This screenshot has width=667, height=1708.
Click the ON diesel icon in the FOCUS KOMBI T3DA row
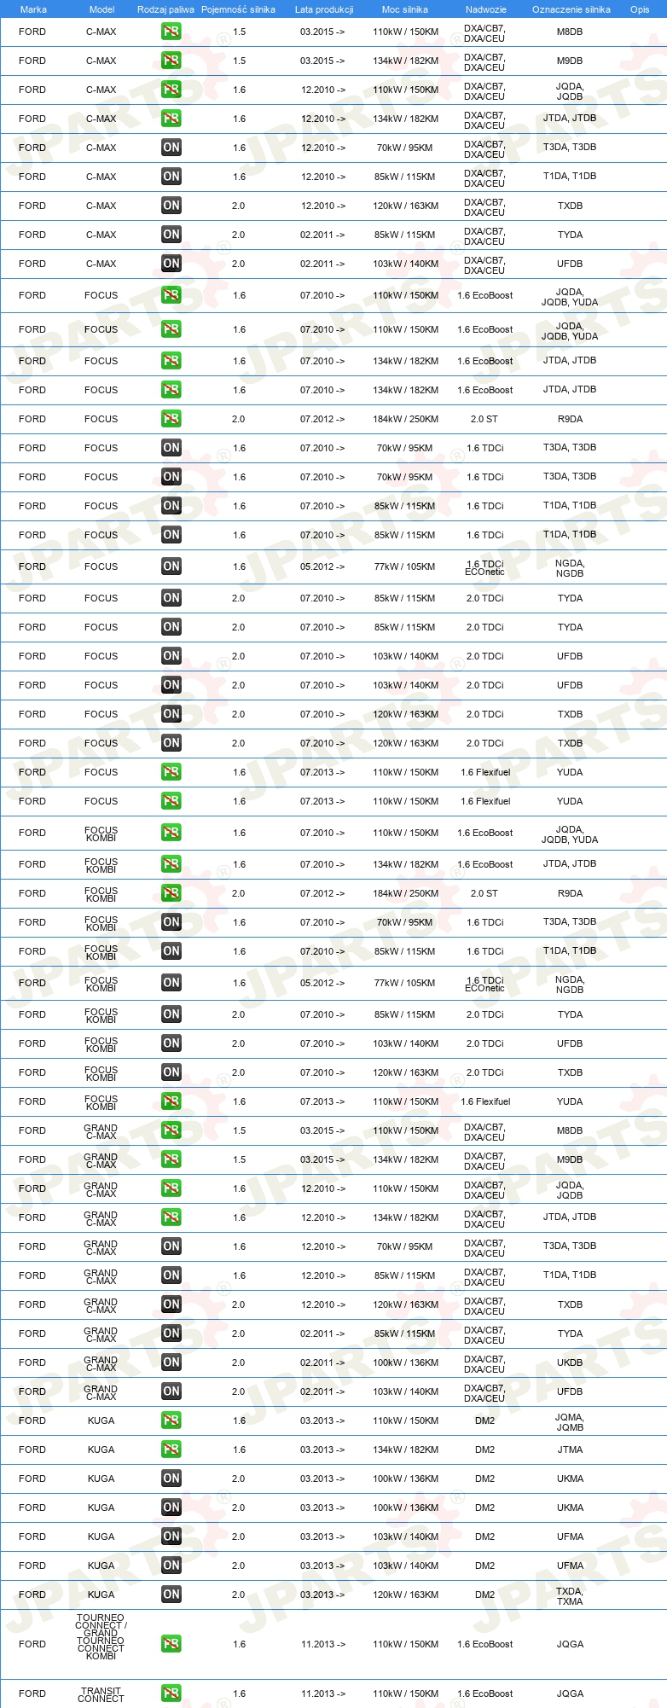coord(171,922)
